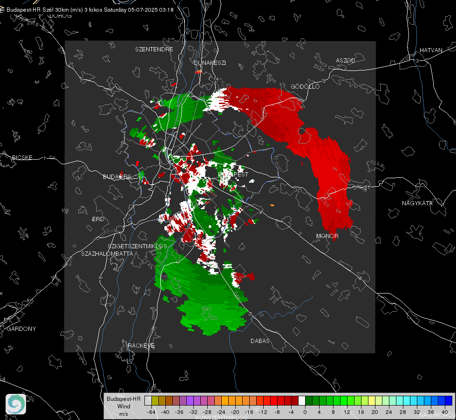This screenshot has width=456, height=420.
Task: Select the -32 legend tick label
Action: tap(193, 412)
